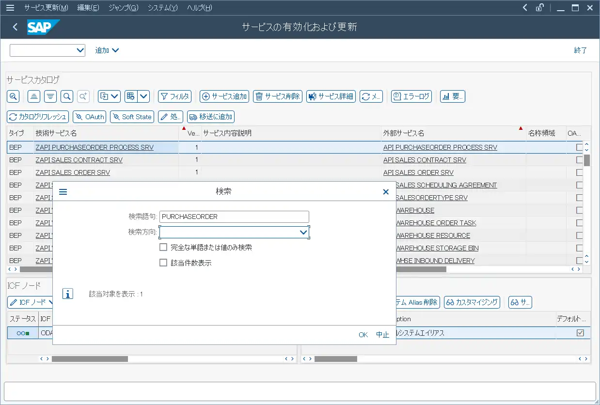Click the サービス削除 trash button
This screenshot has width=600, height=405.
[x=278, y=96]
